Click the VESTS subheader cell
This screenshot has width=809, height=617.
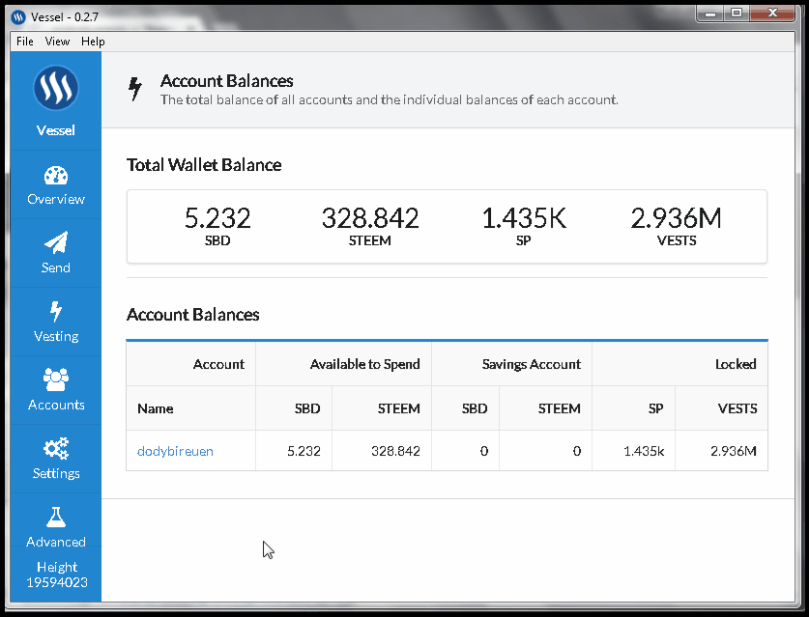721,408
